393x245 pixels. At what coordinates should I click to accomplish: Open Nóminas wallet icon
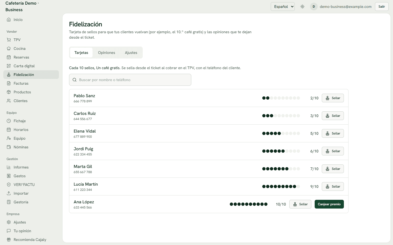tap(9, 147)
